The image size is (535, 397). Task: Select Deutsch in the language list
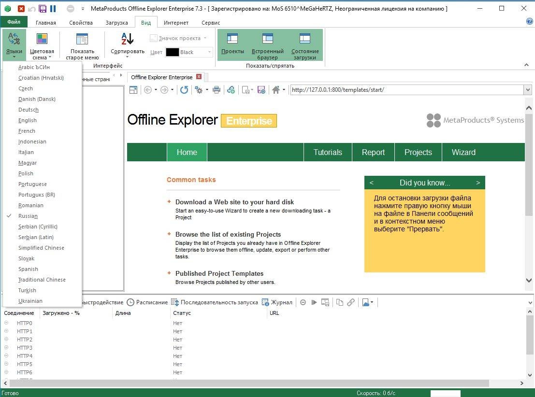[43, 110]
